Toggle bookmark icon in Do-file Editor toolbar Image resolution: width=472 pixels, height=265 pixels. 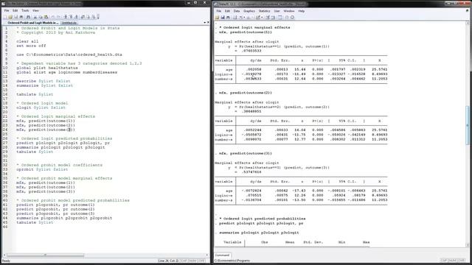pos(66,17)
